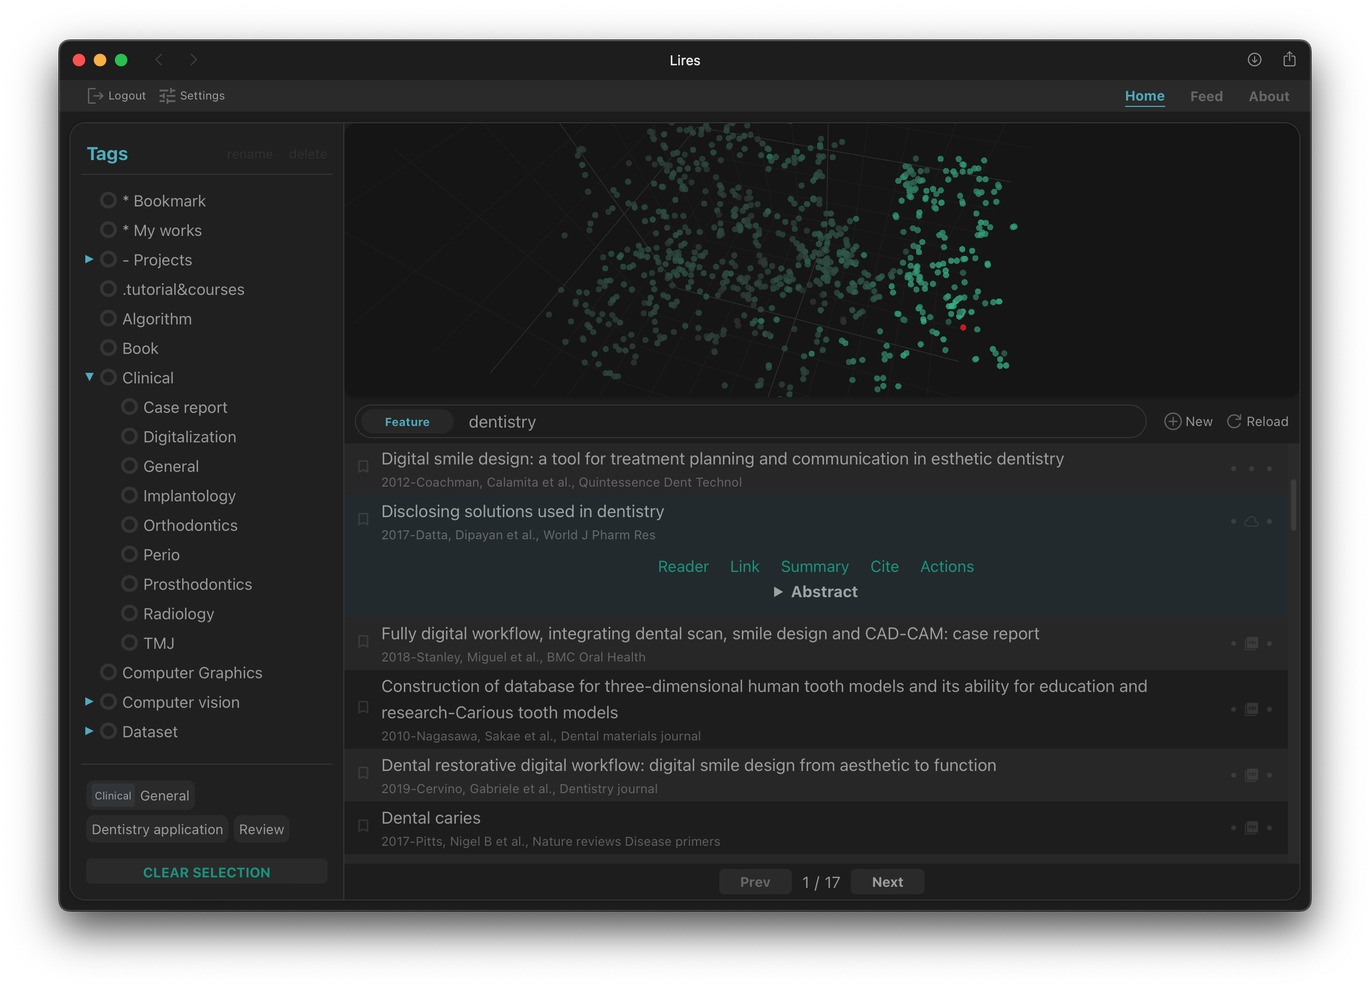This screenshot has width=1370, height=989.
Task: Toggle the Perio tag circle
Action: coord(130,554)
